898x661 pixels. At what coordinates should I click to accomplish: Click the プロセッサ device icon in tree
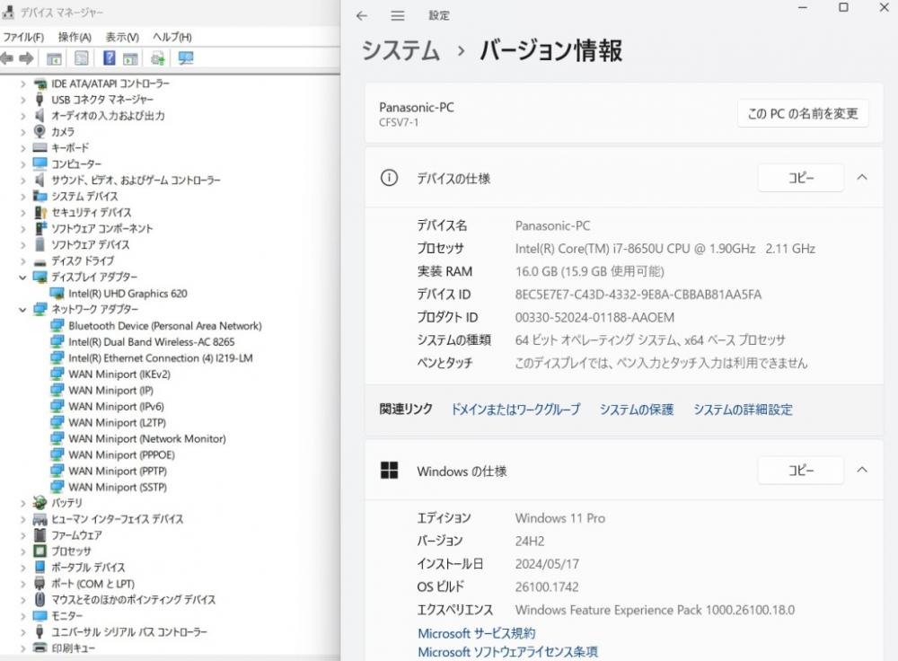click(x=40, y=551)
